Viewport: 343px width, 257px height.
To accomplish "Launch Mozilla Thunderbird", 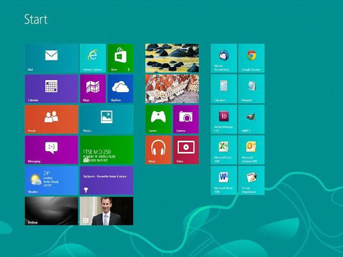I will [223, 58].
